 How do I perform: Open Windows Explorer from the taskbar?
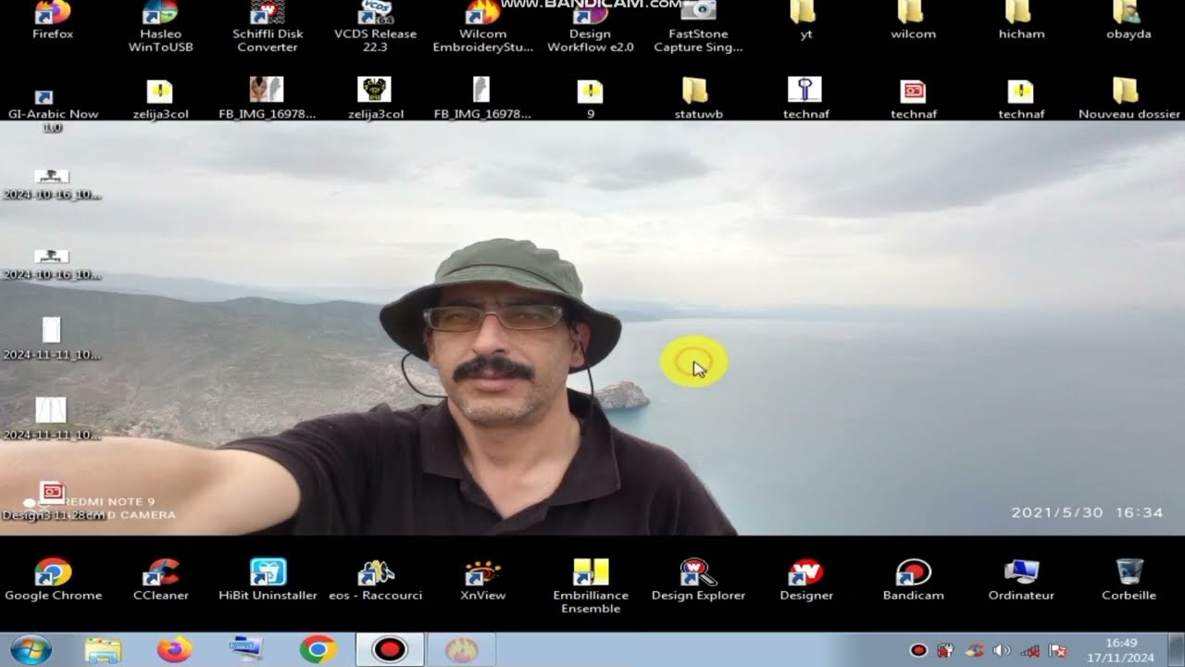103,649
